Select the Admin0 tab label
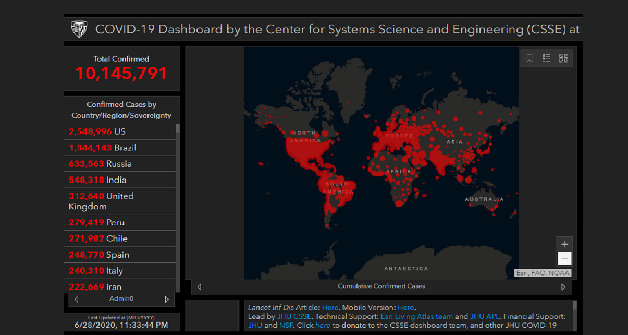This screenshot has width=628, height=335. [x=121, y=299]
